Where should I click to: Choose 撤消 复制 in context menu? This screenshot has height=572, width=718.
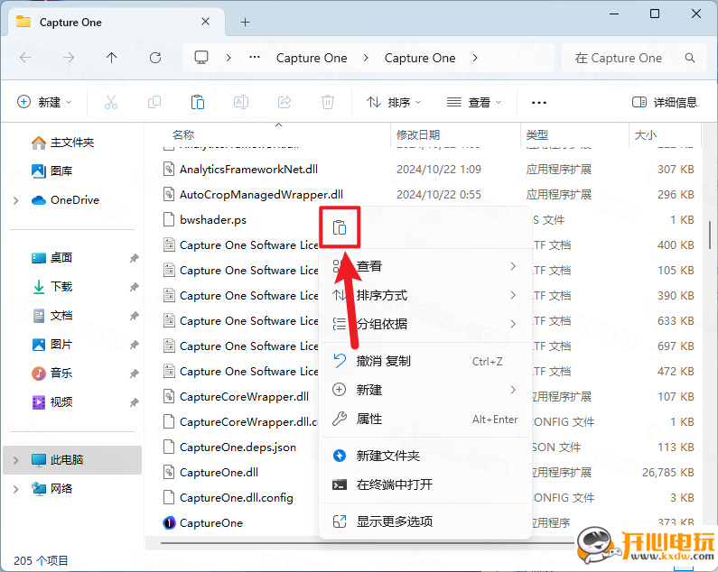425,361
